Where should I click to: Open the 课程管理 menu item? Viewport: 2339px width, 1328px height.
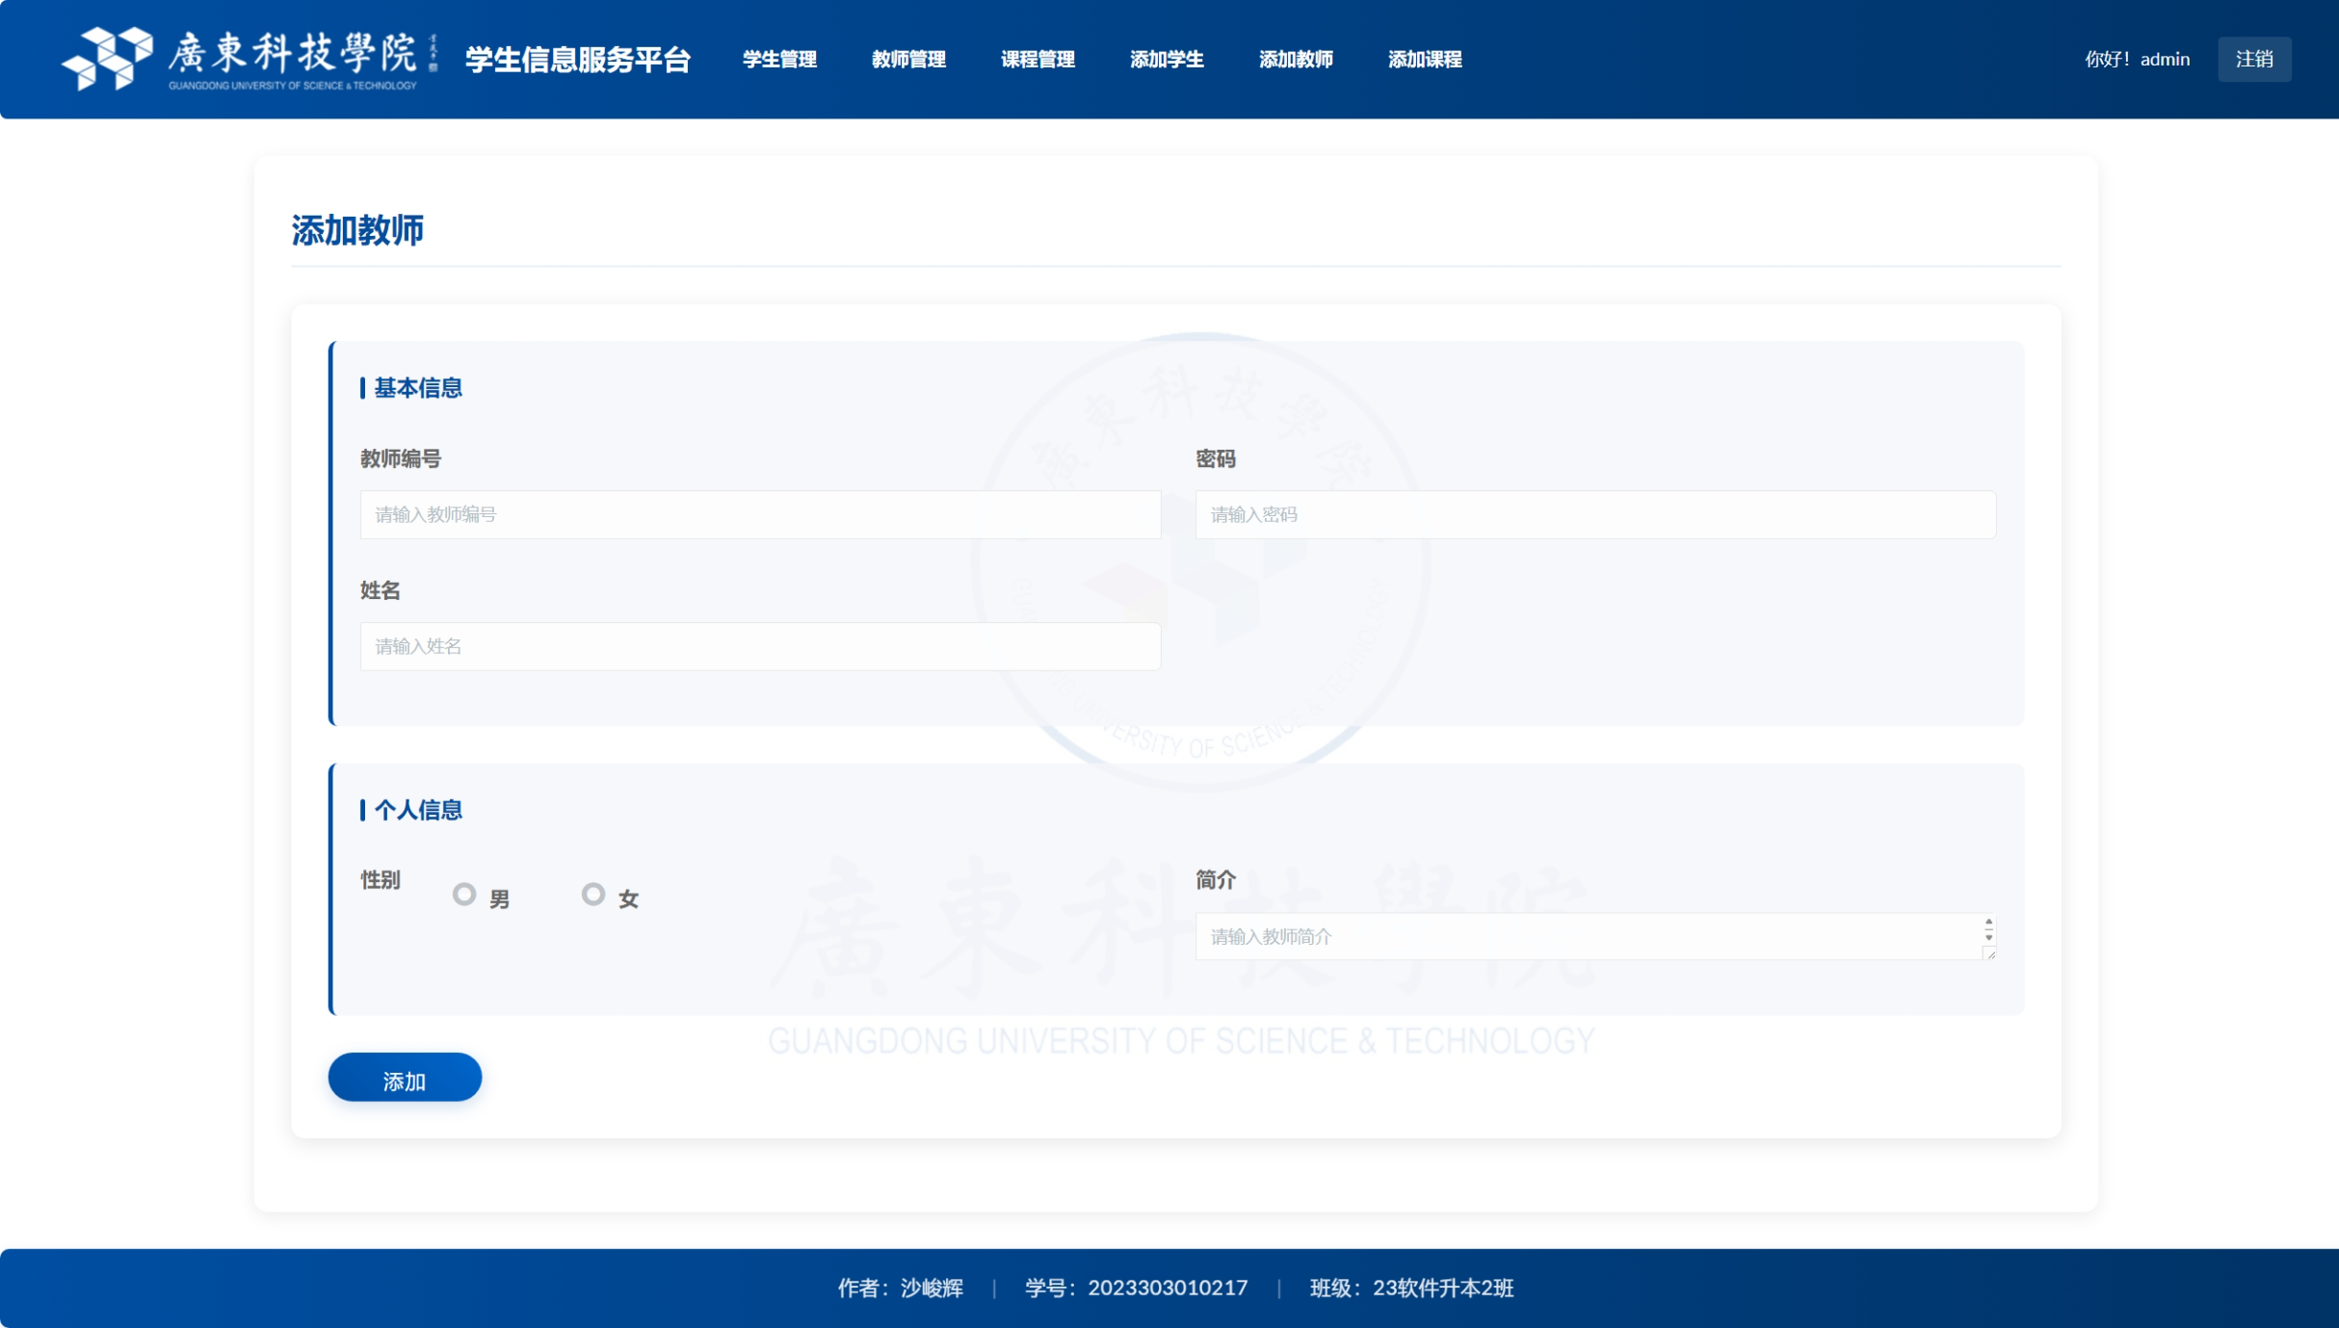point(1037,60)
